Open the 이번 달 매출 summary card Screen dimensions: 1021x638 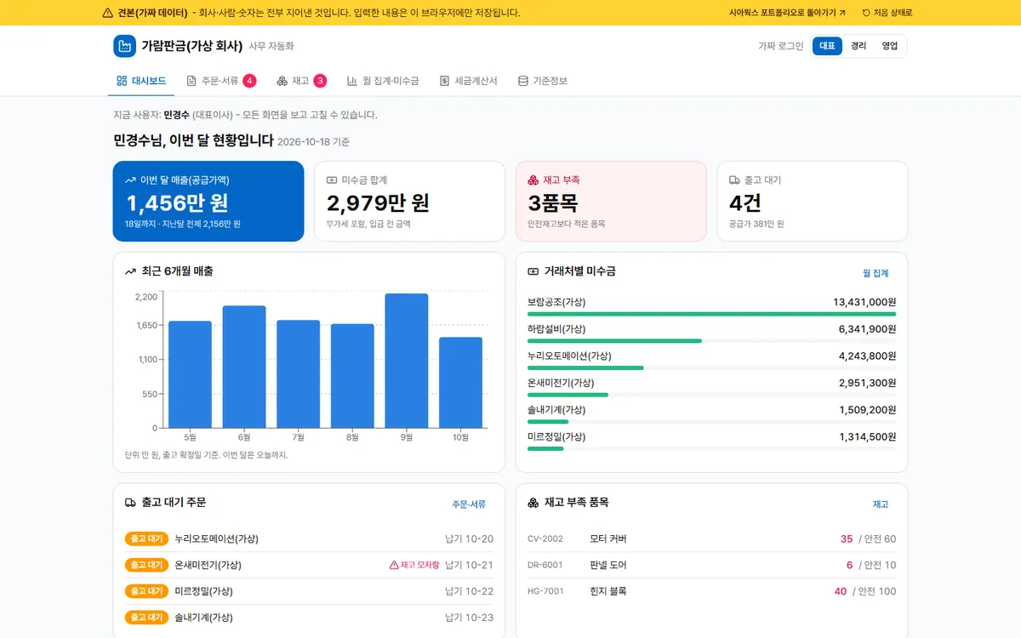pyautogui.click(x=208, y=202)
